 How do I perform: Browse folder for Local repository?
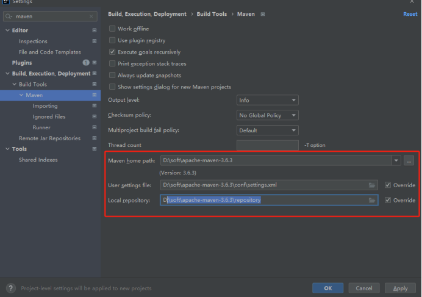(371, 200)
